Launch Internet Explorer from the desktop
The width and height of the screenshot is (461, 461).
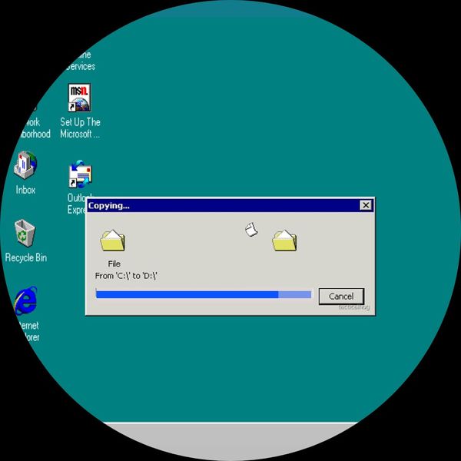point(26,300)
